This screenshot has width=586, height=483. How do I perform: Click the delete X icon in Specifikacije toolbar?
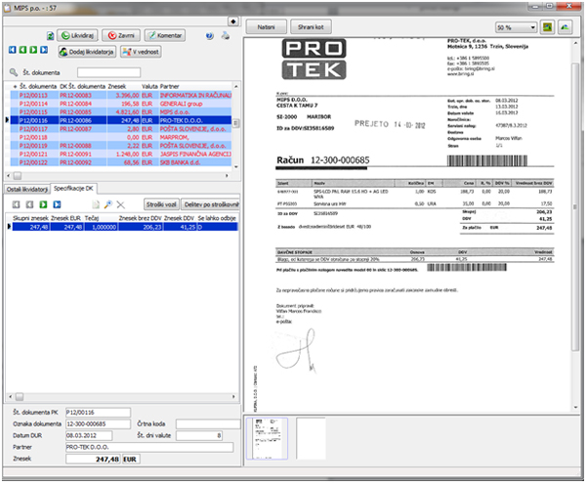click(x=120, y=204)
